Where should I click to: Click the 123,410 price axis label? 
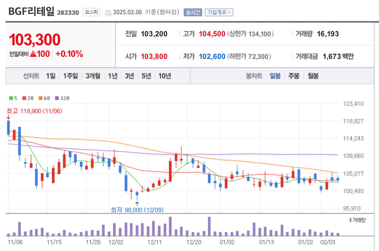tap(353, 104)
